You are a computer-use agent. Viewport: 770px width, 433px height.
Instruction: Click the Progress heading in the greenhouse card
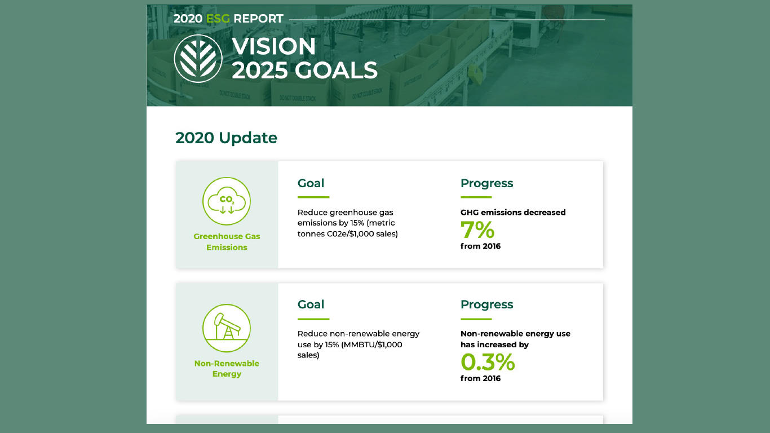486,183
